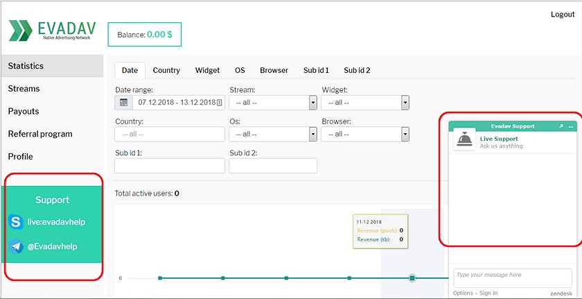Open Referral program in the sidebar
The image size is (582, 299).
tap(52, 134)
